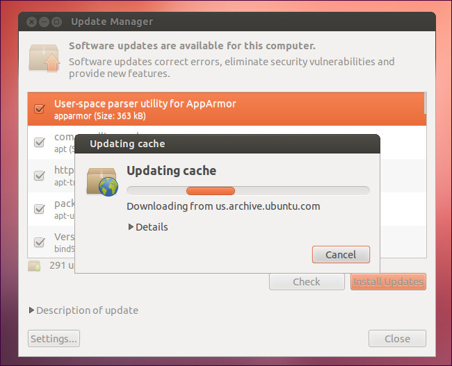The image size is (452, 366).
Task: Click the Update Manager package icon
Action: (44, 58)
